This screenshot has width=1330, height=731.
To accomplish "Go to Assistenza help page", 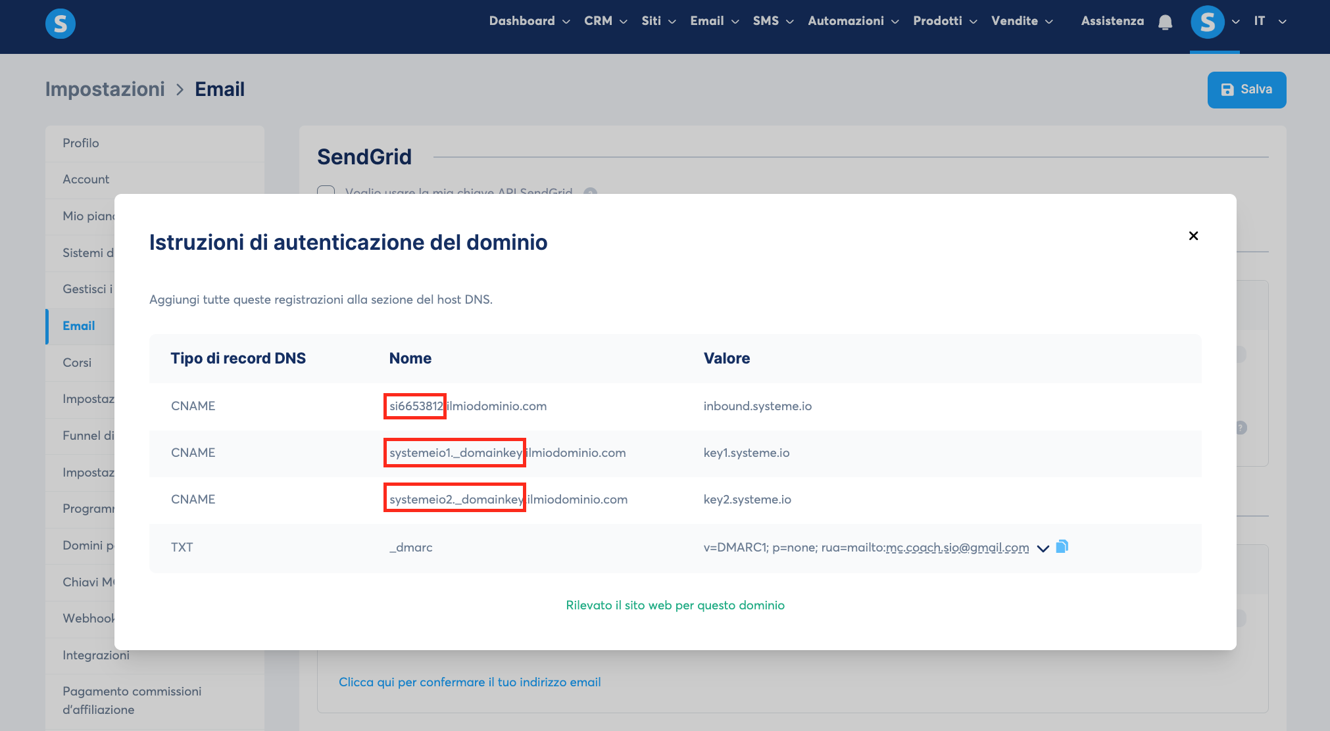I will pos(1112,21).
